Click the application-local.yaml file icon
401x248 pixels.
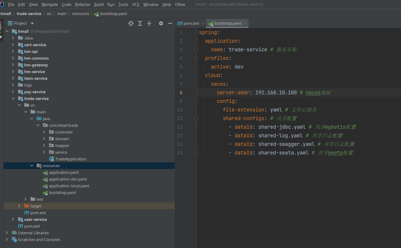[45, 186]
